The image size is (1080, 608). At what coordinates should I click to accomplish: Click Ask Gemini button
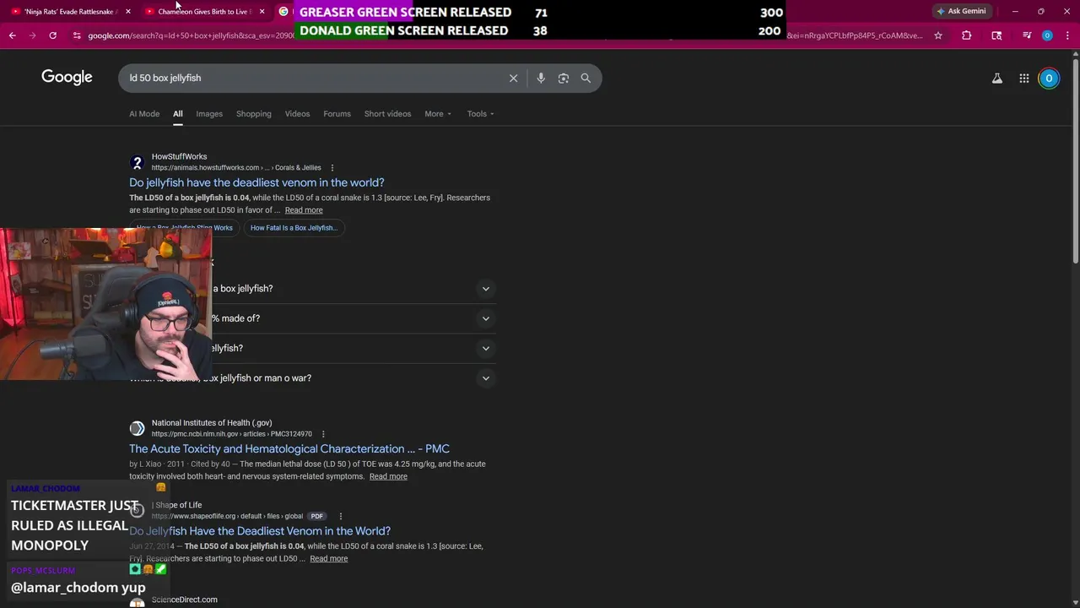click(961, 11)
